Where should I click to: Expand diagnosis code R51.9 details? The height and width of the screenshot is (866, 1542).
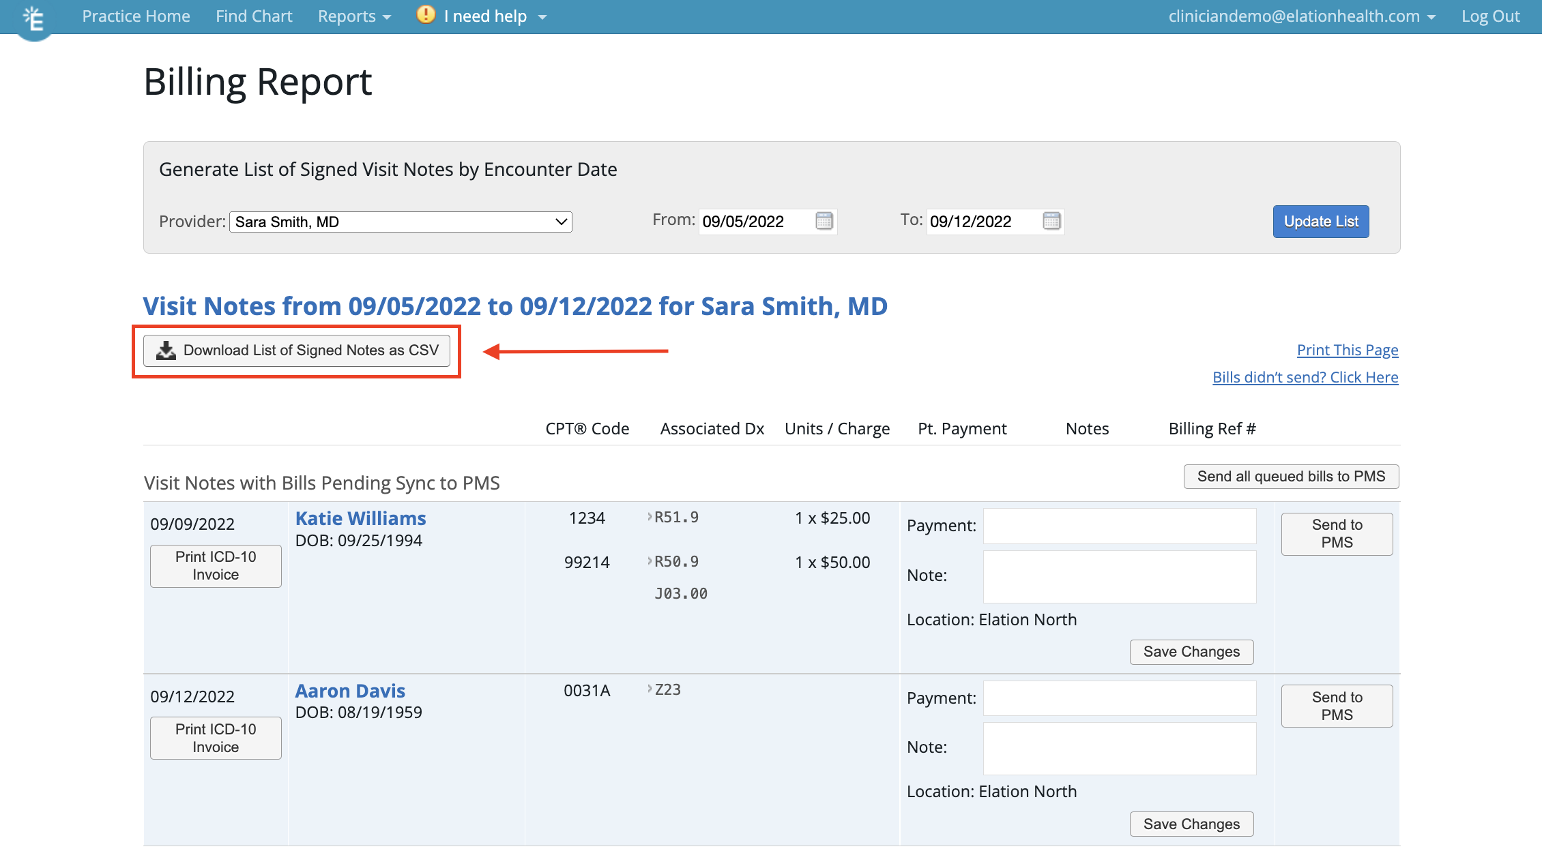[x=648, y=518]
